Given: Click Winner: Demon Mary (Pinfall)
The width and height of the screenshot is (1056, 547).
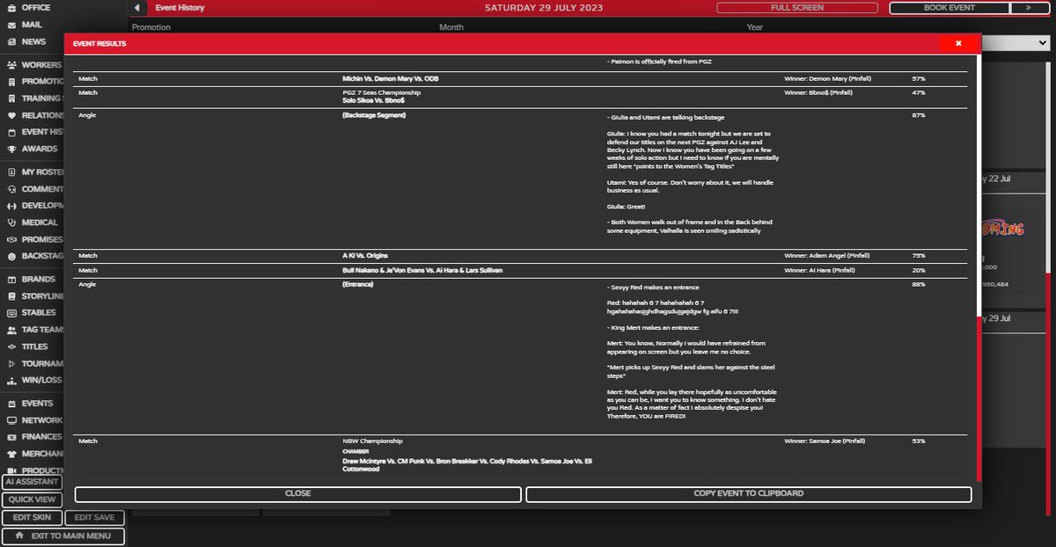Looking at the screenshot, I should [x=829, y=78].
